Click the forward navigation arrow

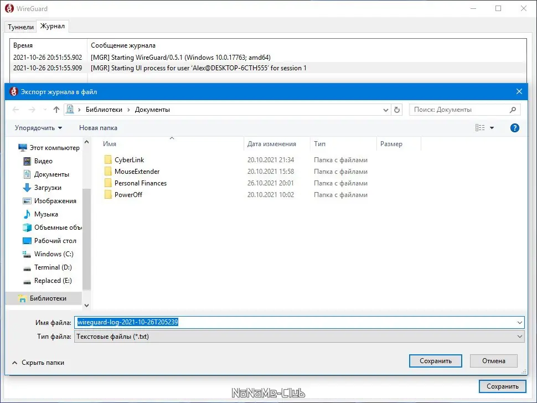tap(32, 110)
